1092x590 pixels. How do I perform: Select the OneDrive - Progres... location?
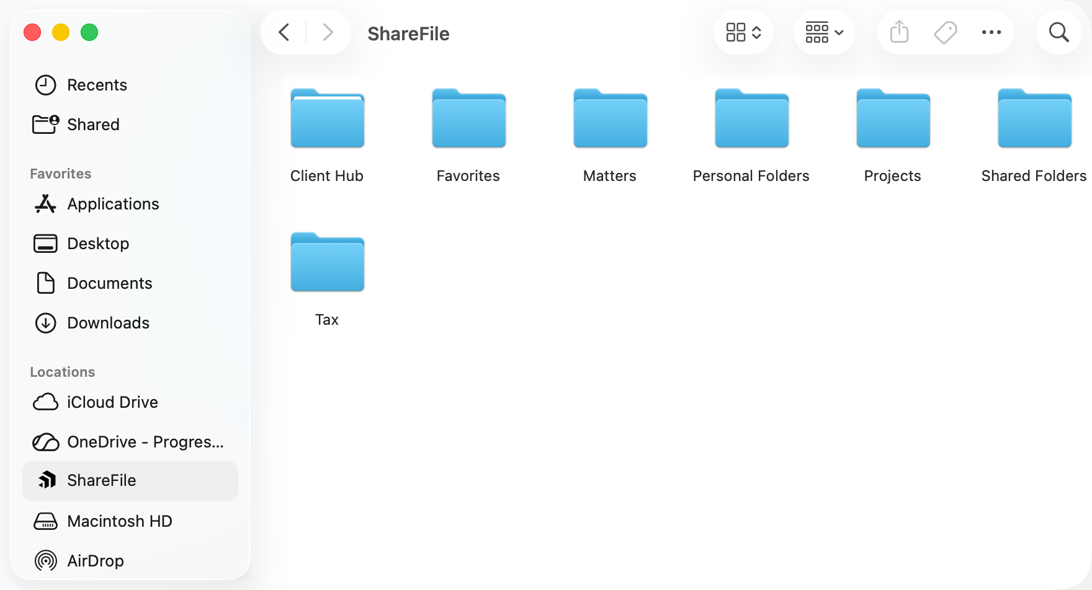click(x=130, y=442)
